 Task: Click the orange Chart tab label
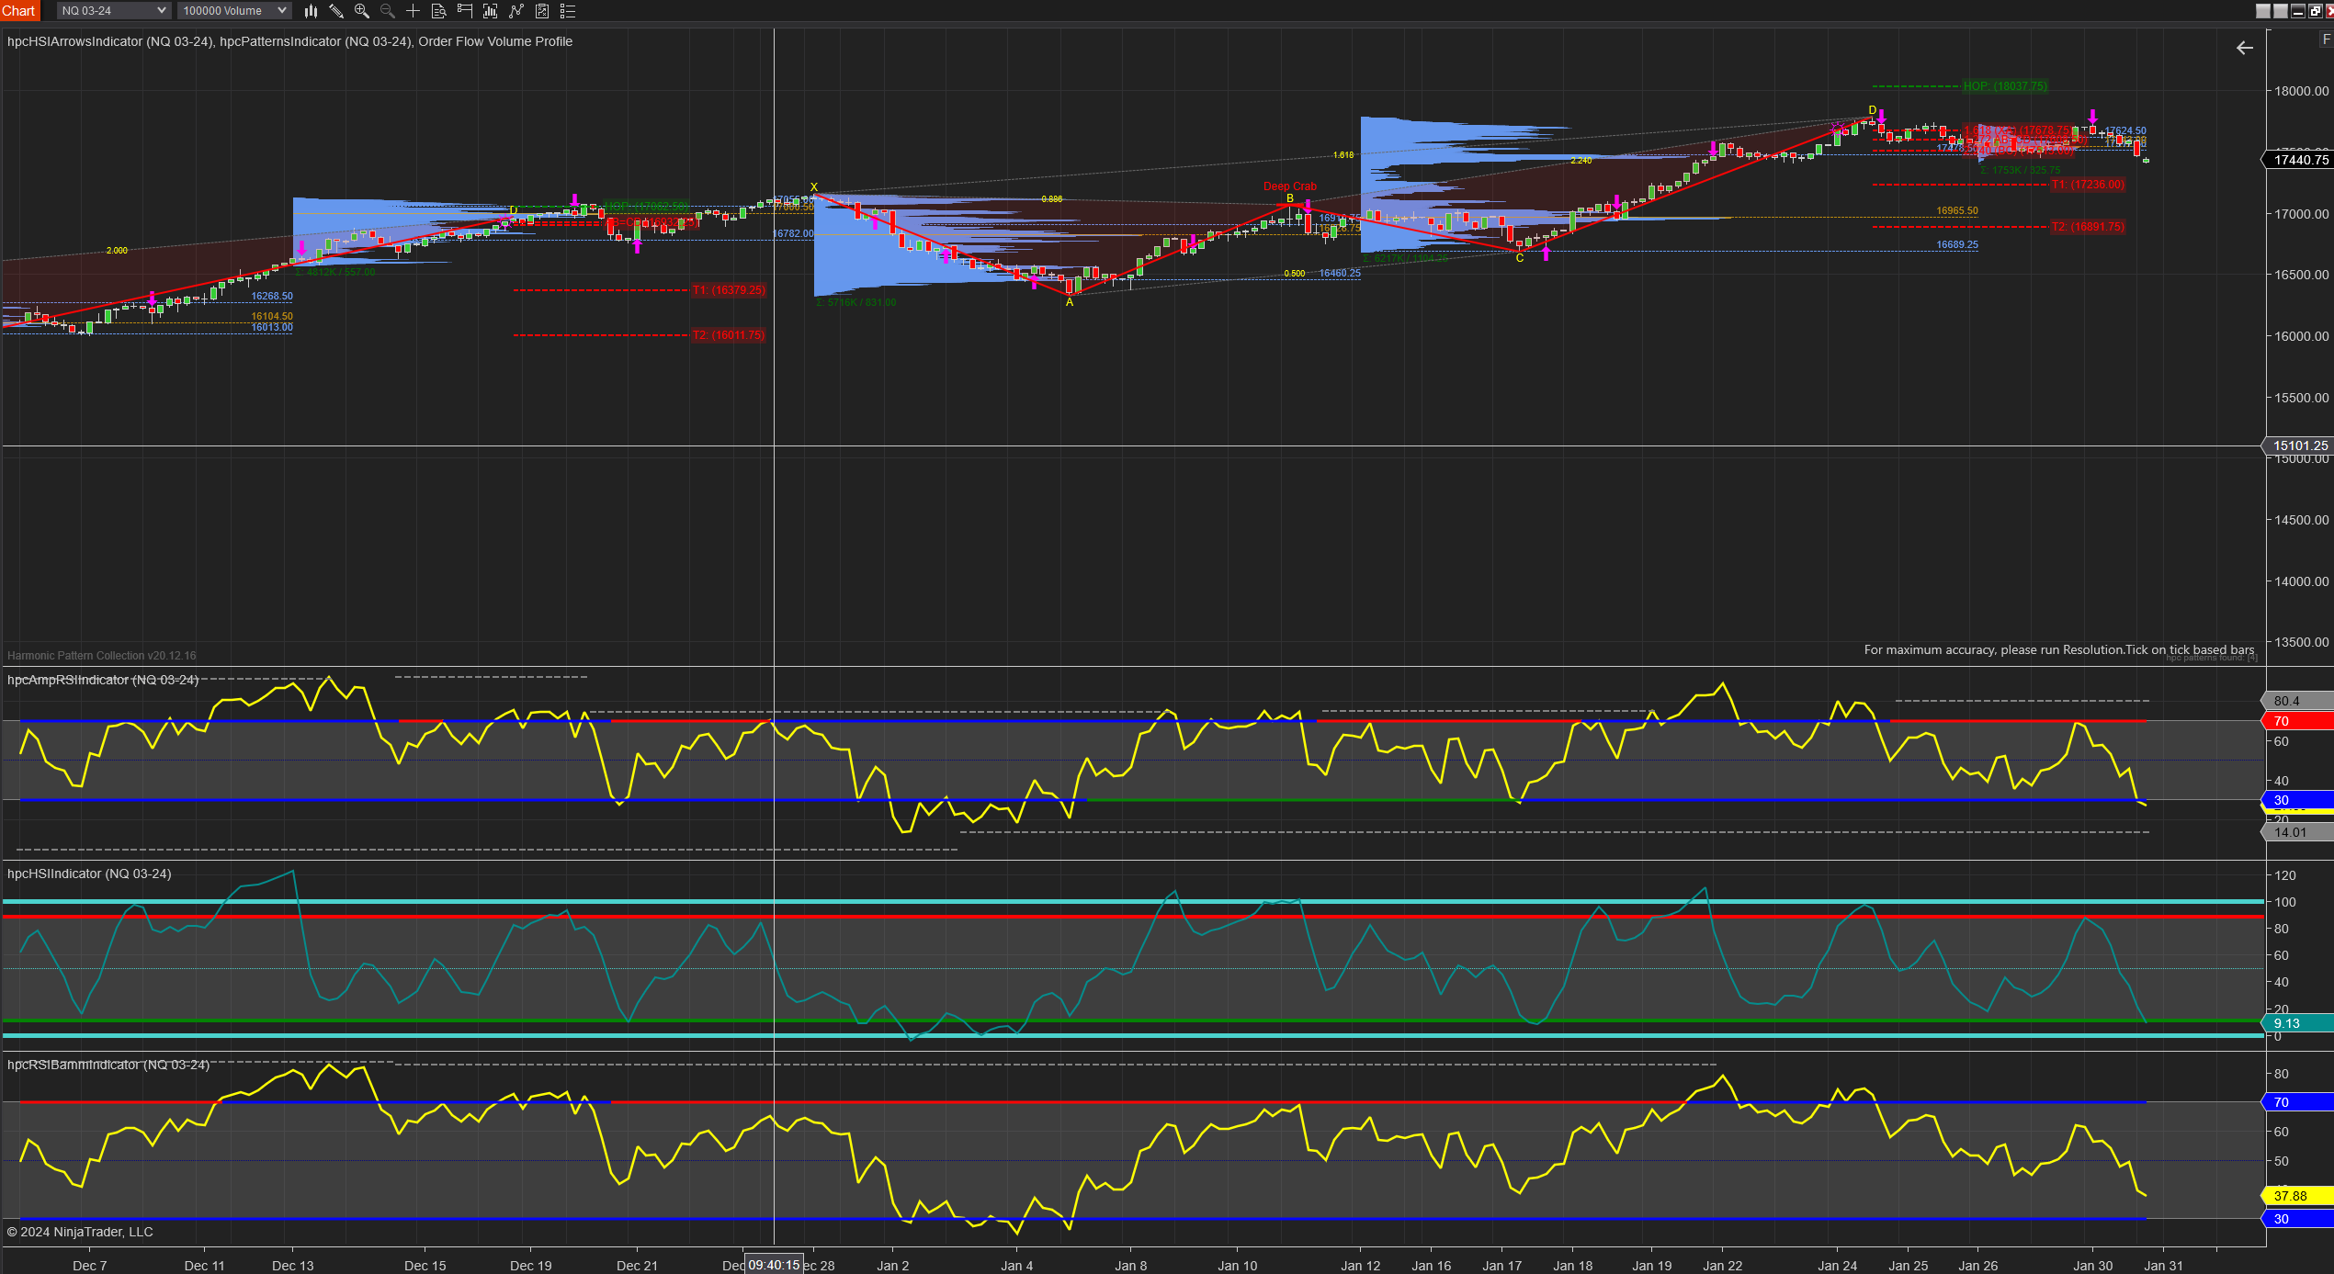point(18,11)
